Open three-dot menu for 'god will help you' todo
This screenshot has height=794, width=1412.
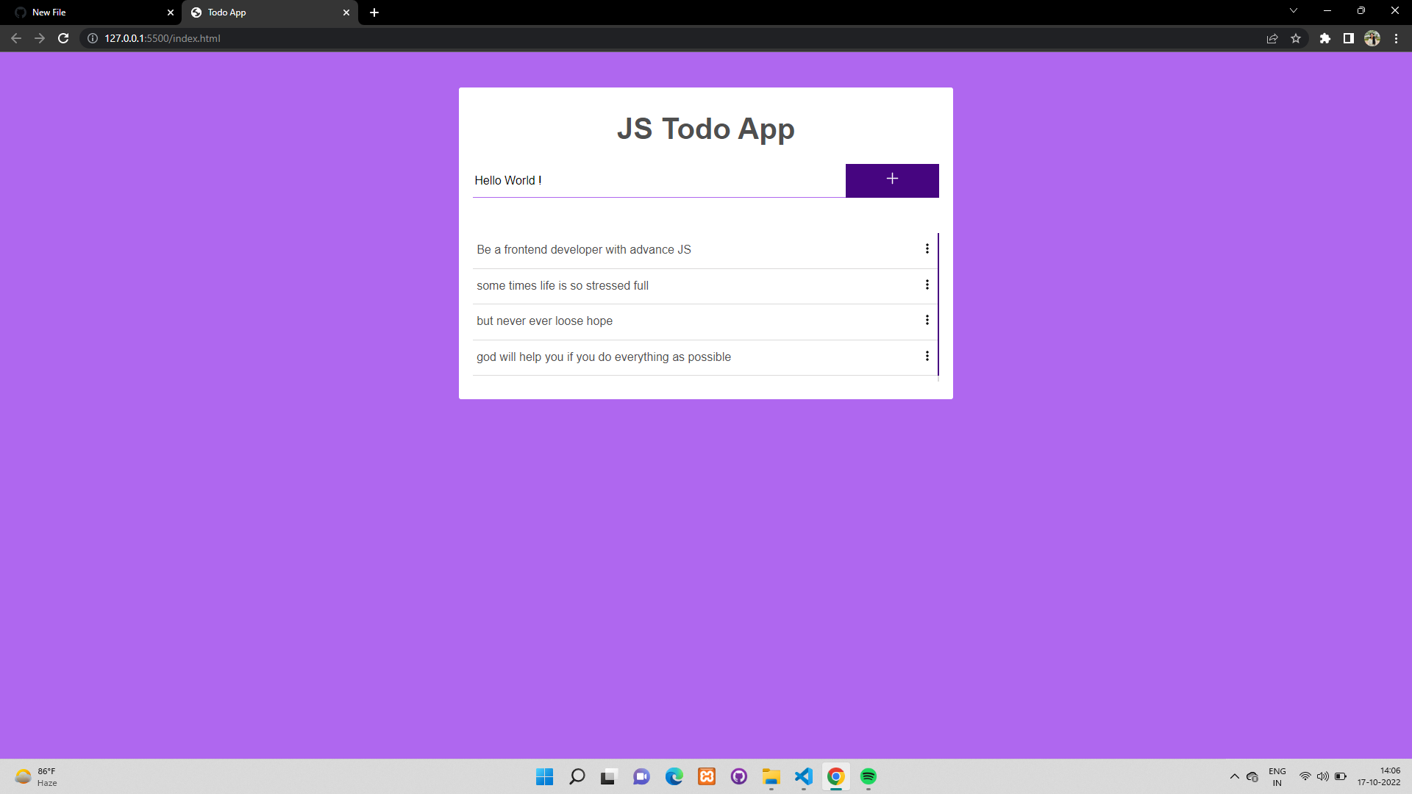[927, 357]
